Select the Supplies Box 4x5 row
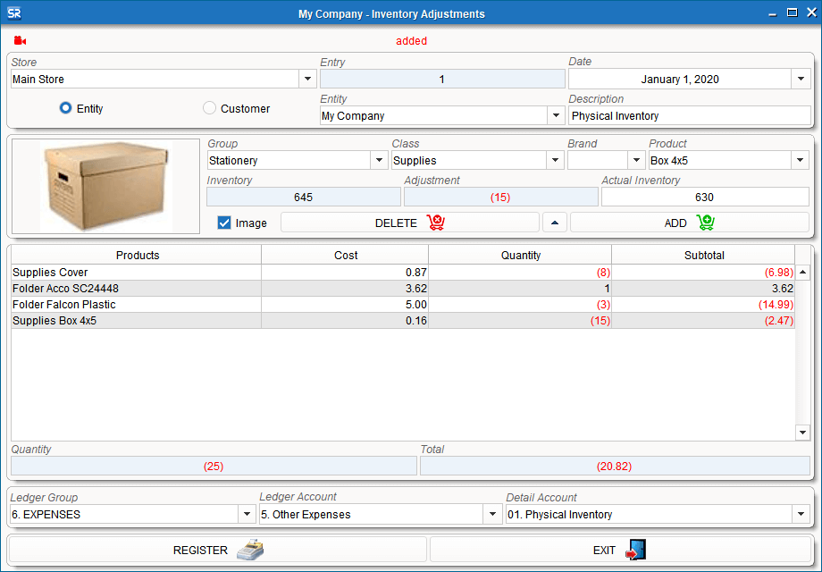 tap(403, 321)
